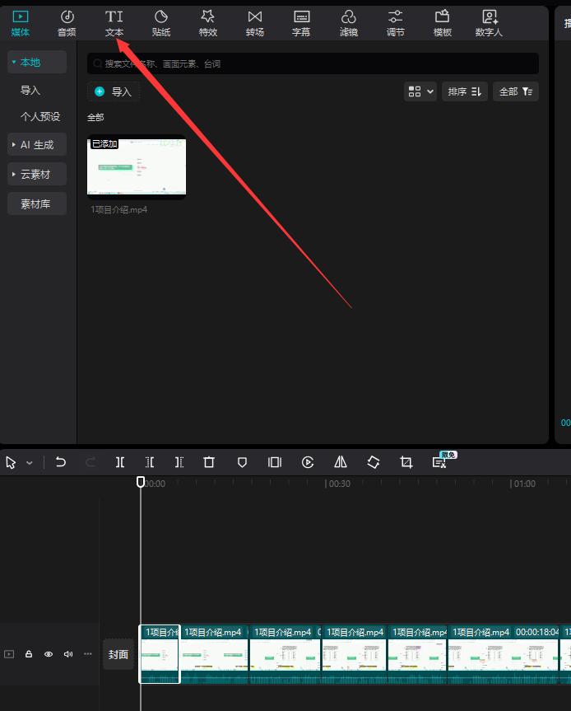571x711 pixels.
Task: Switch to the 字幕 (Captions) tab
Action: [x=301, y=23]
